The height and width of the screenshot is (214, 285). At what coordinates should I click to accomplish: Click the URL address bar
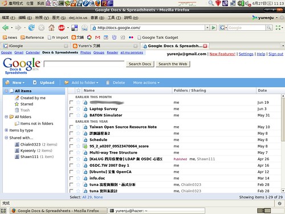[148, 28]
